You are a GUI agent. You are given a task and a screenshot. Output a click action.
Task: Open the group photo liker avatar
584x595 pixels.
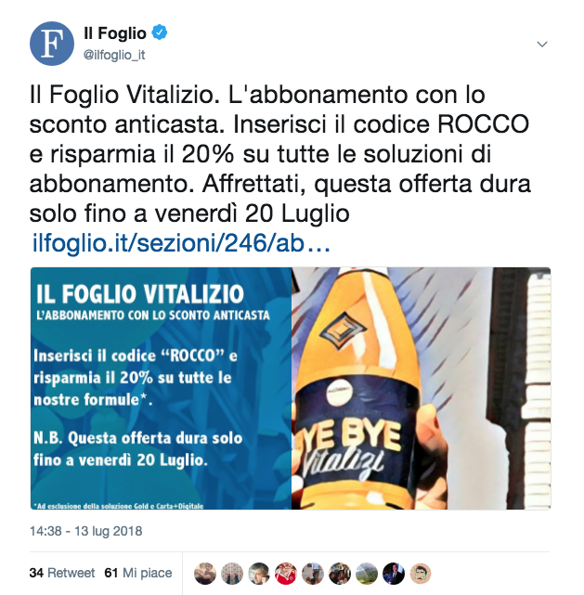[340, 573]
